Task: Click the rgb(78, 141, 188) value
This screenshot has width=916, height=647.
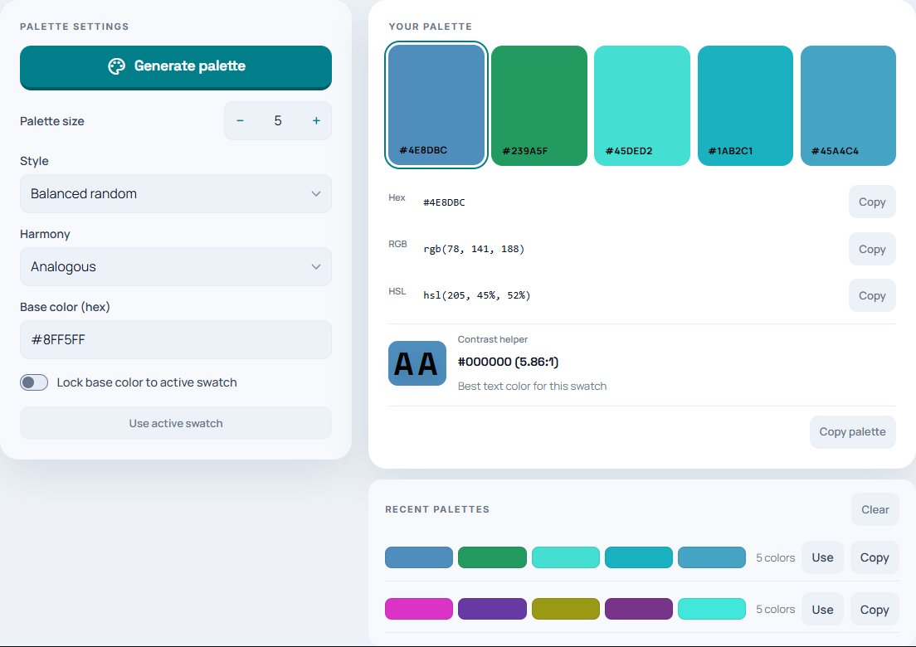Action: (474, 250)
